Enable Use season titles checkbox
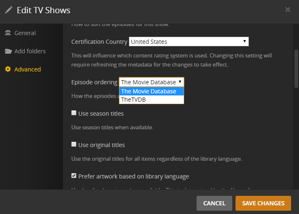Image resolution: width=299 pixels, height=214 pixels. click(x=74, y=113)
